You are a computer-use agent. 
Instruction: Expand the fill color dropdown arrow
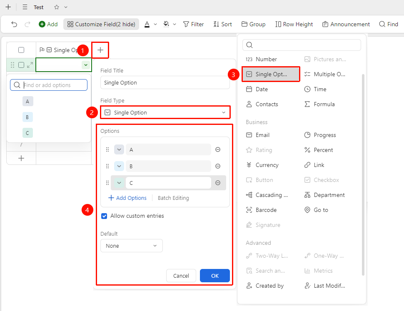[x=175, y=24]
